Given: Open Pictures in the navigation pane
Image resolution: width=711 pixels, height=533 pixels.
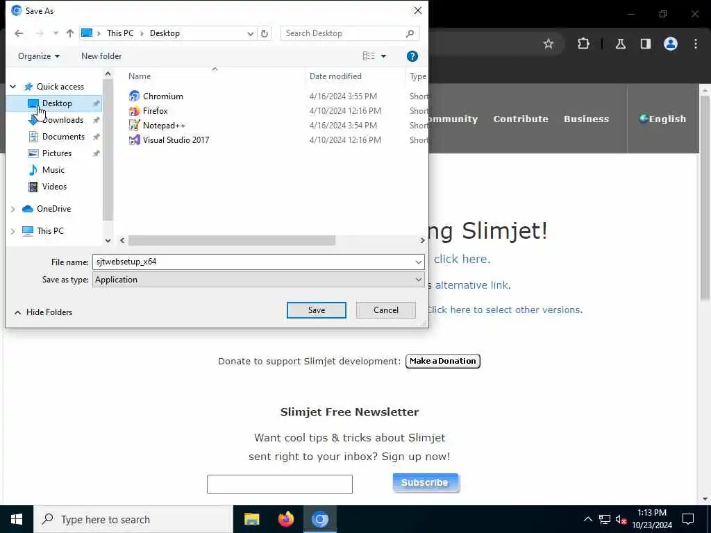Looking at the screenshot, I should point(56,153).
